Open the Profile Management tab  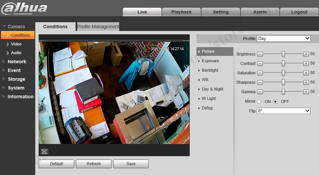(x=98, y=27)
